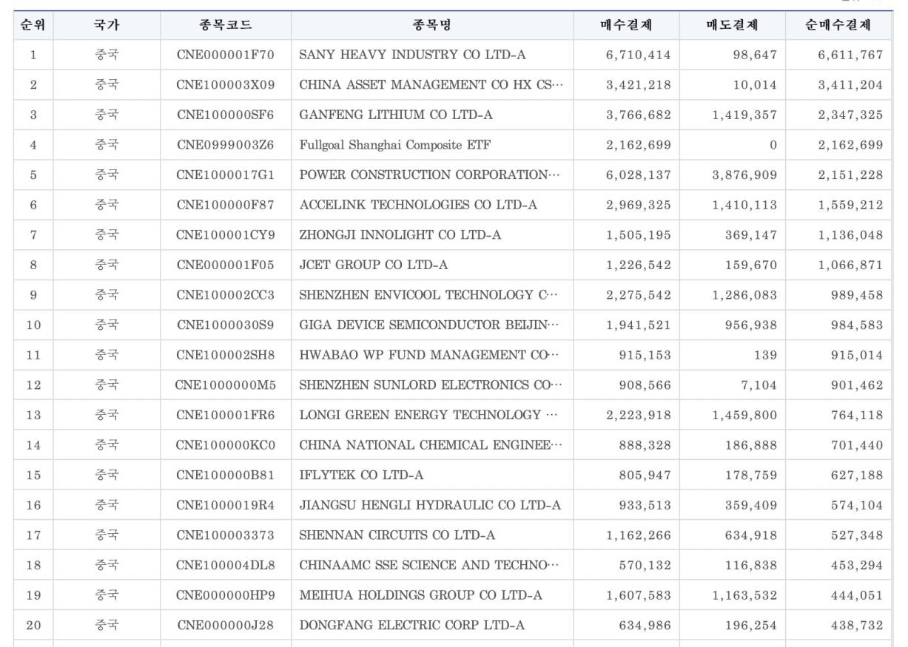Click the 순위 column header
This screenshot has width=908, height=647.
point(33,26)
